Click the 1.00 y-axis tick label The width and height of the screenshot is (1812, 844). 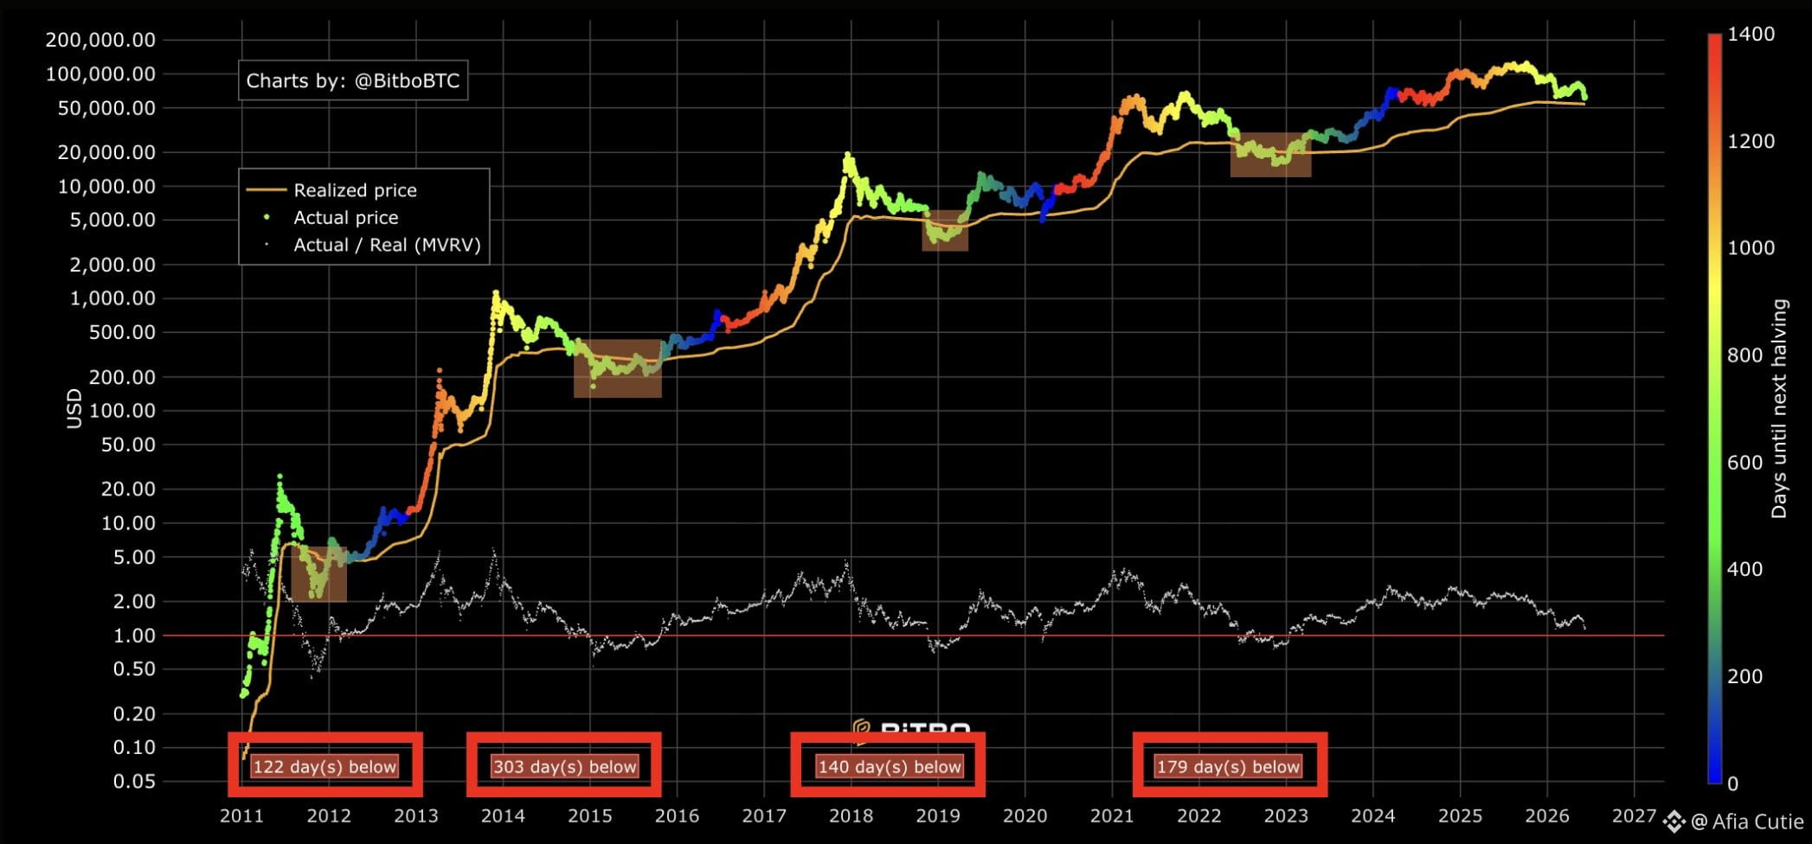(133, 636)
